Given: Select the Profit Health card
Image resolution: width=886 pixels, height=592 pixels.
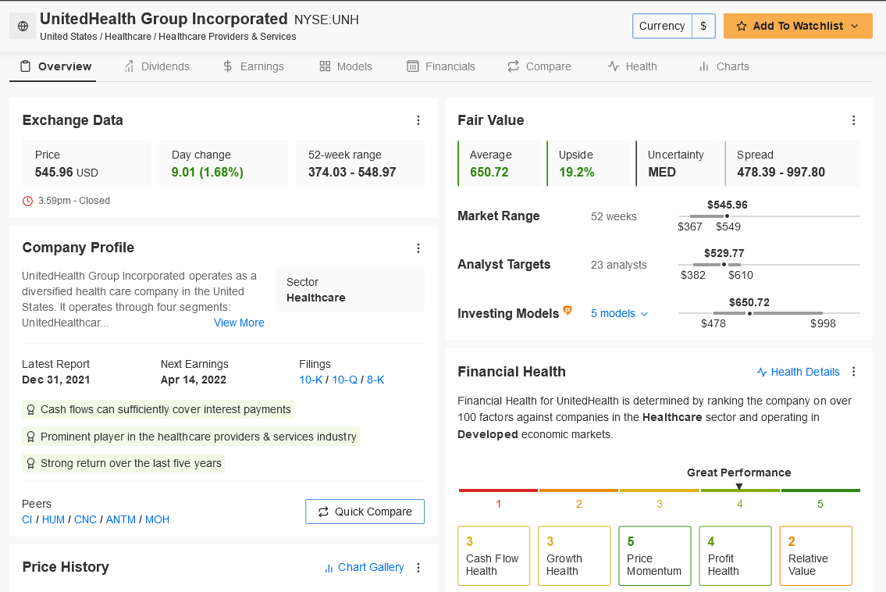Looking at the screenshot, I should click(x=735, y=556).
